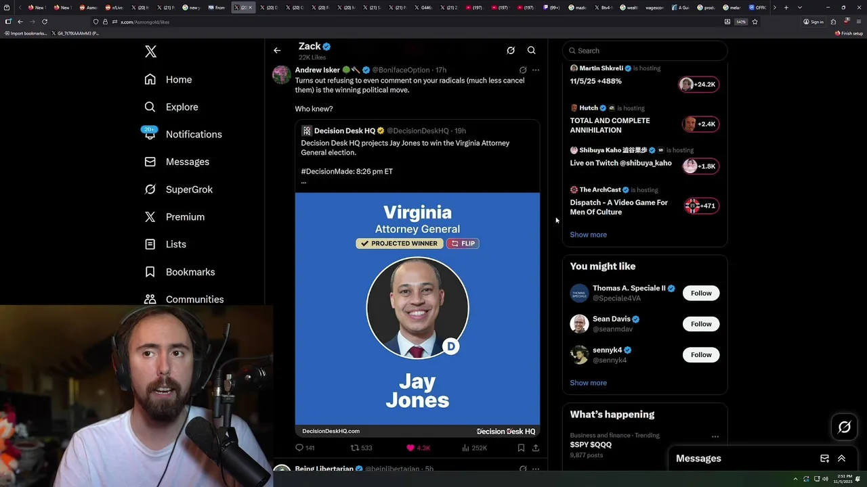Open Andrew Isker's profile avatar
This screenshot has width=867, height=487.
coord(282,74)
